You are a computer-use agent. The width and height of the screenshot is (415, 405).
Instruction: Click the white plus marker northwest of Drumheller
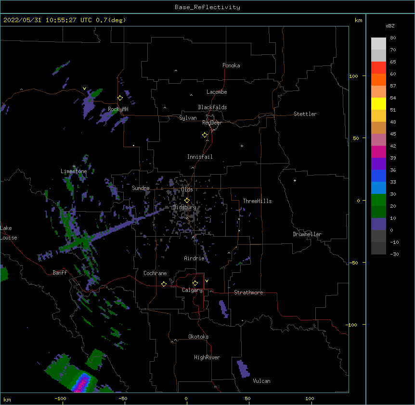pyautogui.click(x=295, y=180)
